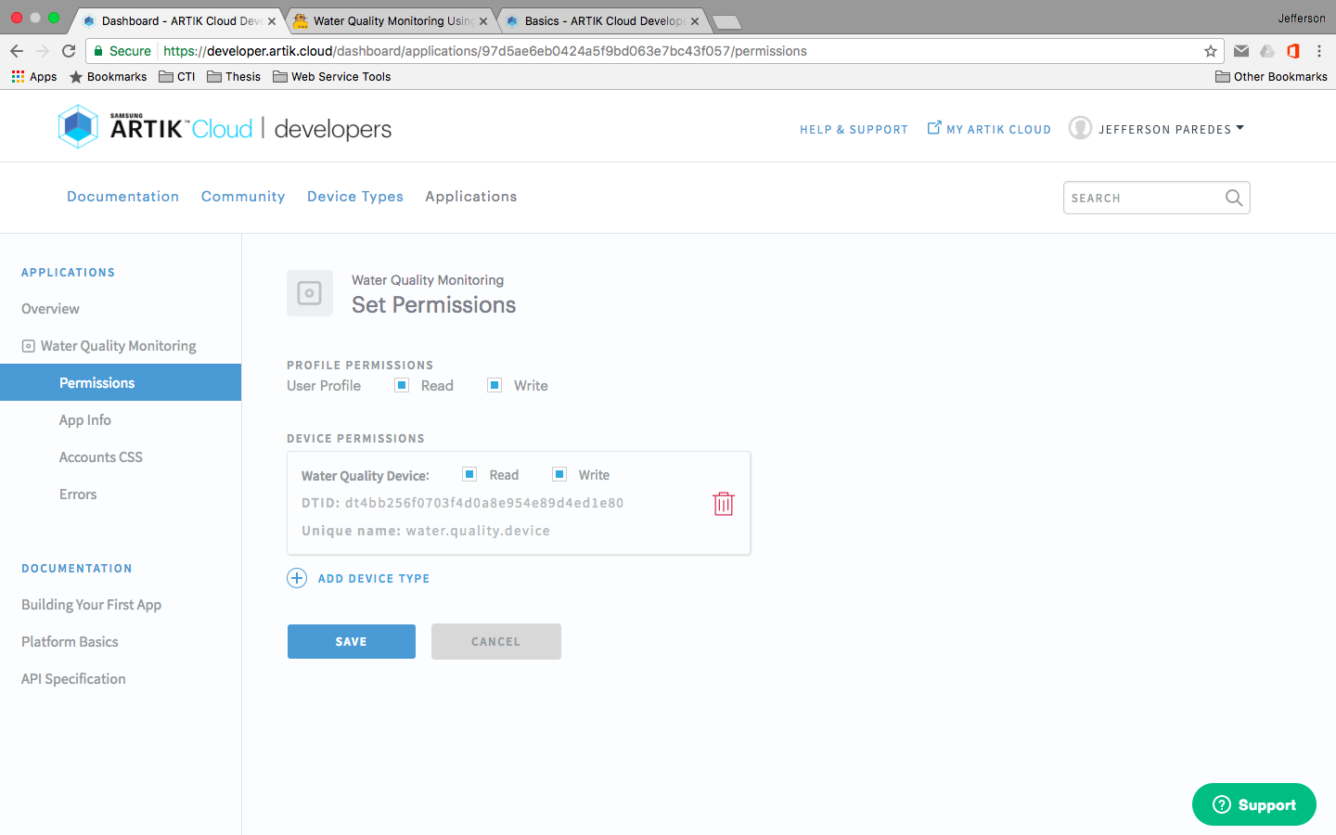Open the Thesis bookmarks folder
This screenshot has height=835, width=1336.
234,77
